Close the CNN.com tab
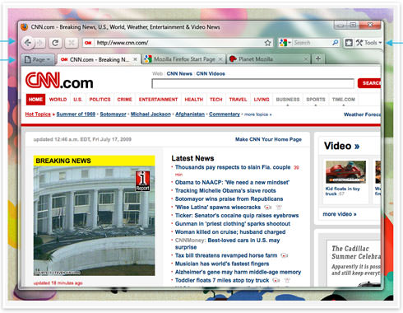This screenshot has width=403, height=313. (135, 59)
